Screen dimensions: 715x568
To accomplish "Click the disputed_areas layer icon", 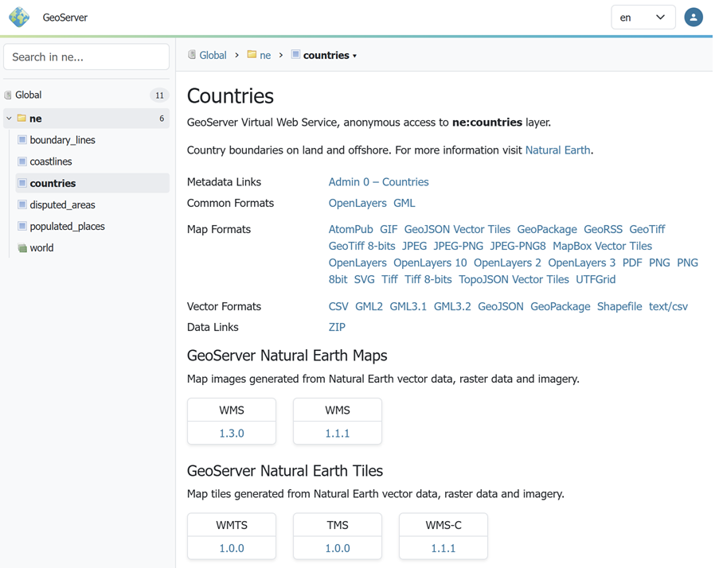I will 22,205.
